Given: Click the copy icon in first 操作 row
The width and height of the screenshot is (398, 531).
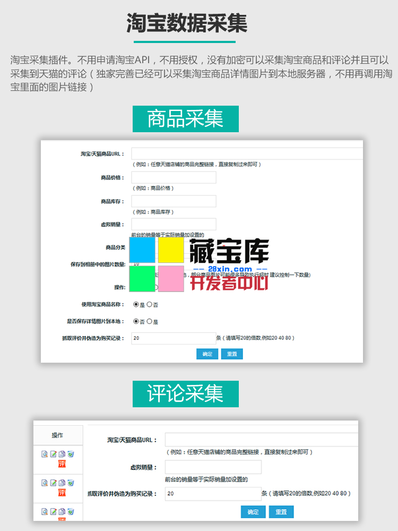Looking at the screenshot, I should 62,454.
